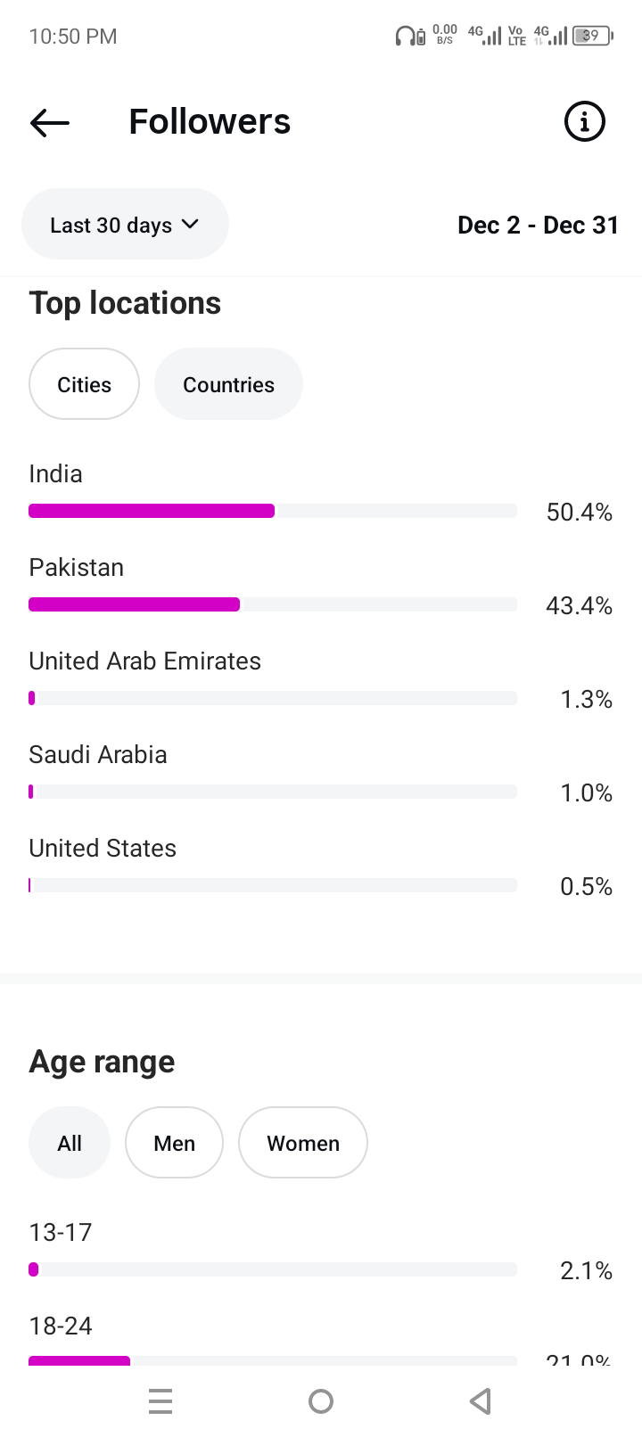The image size is (642, 1437).
Task: Select the Countries filter chip
Action: point(228,384)
